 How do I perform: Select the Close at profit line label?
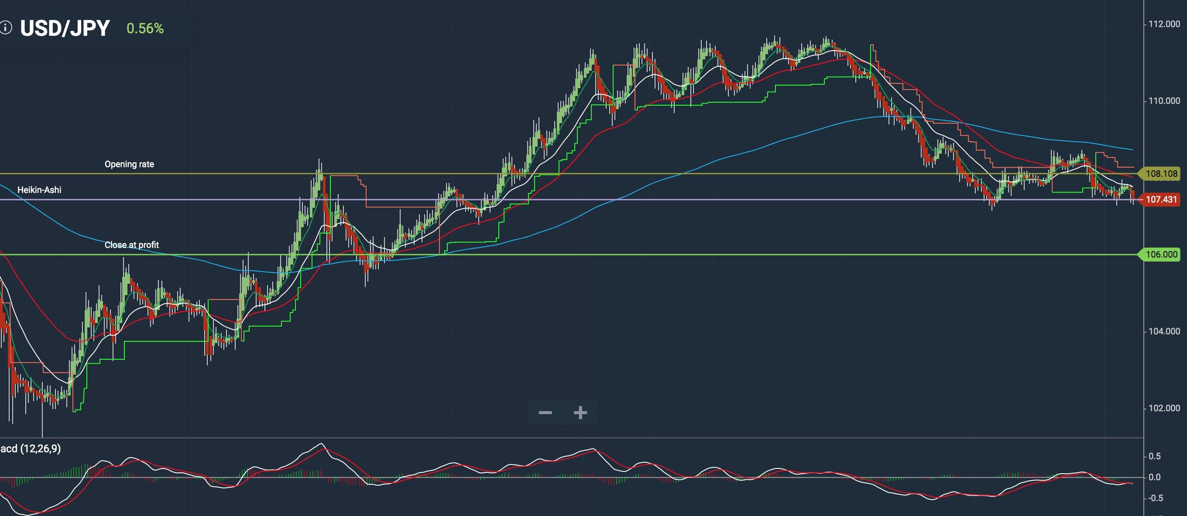[x=132, y=245]
